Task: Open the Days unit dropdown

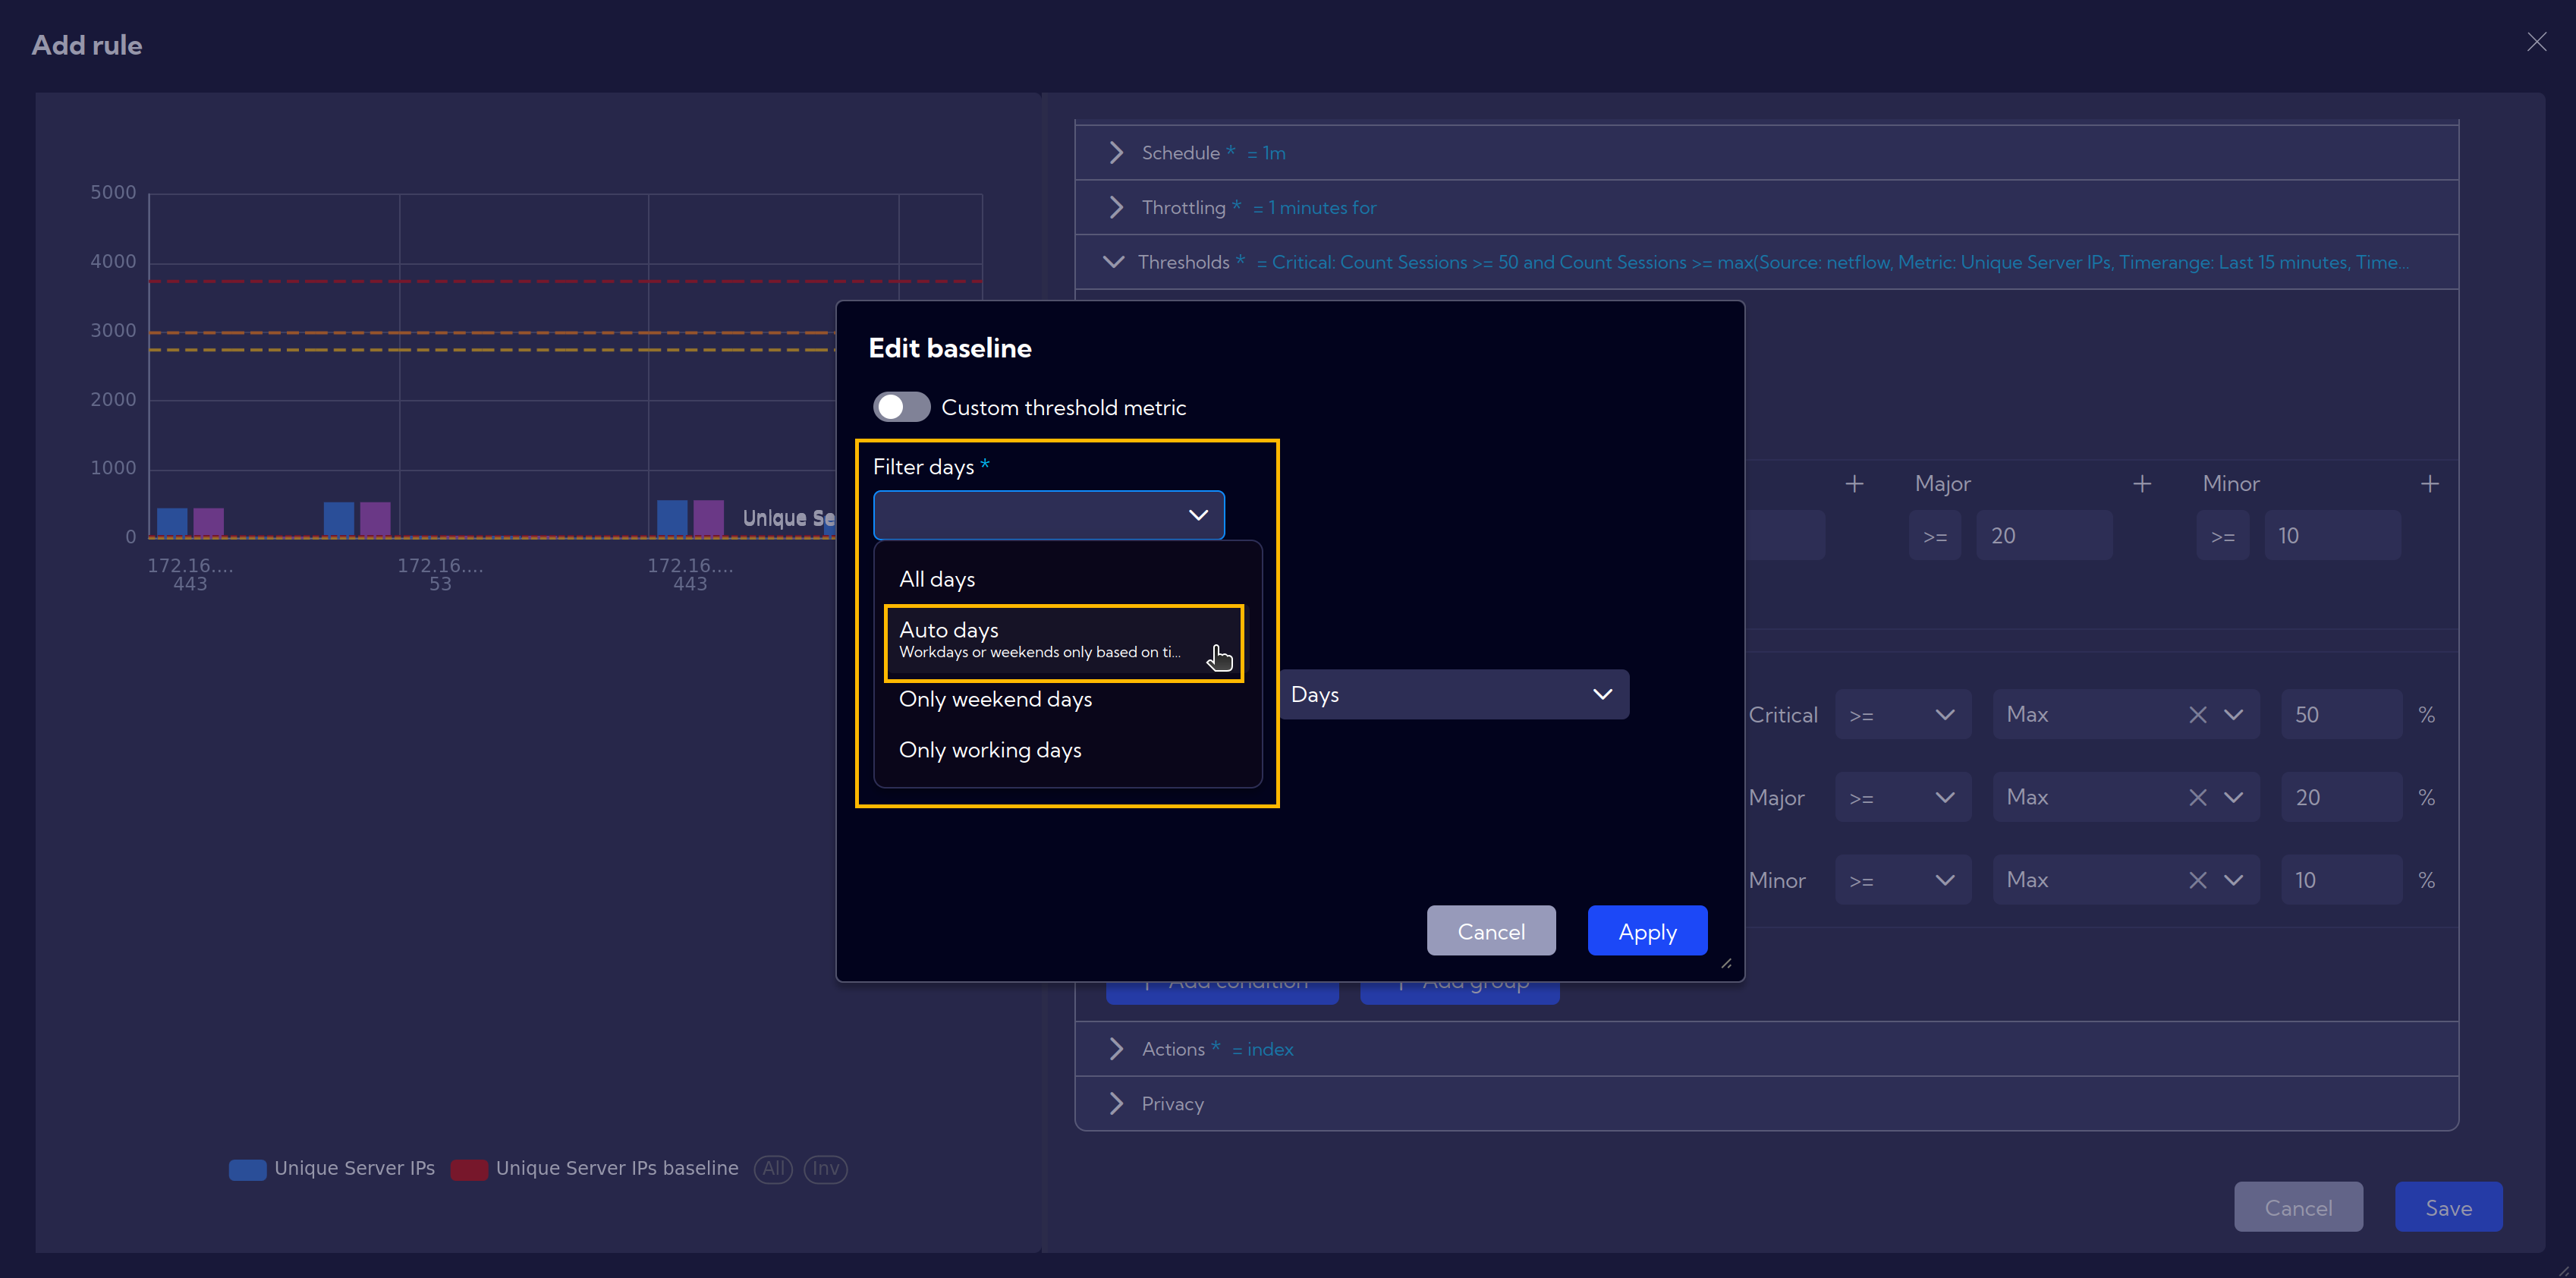Action: pyautogui.click(x=1453, y=694)
